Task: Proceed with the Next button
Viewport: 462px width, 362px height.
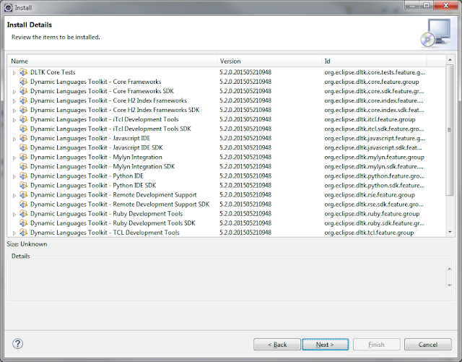Action: (x=326, y=345)
